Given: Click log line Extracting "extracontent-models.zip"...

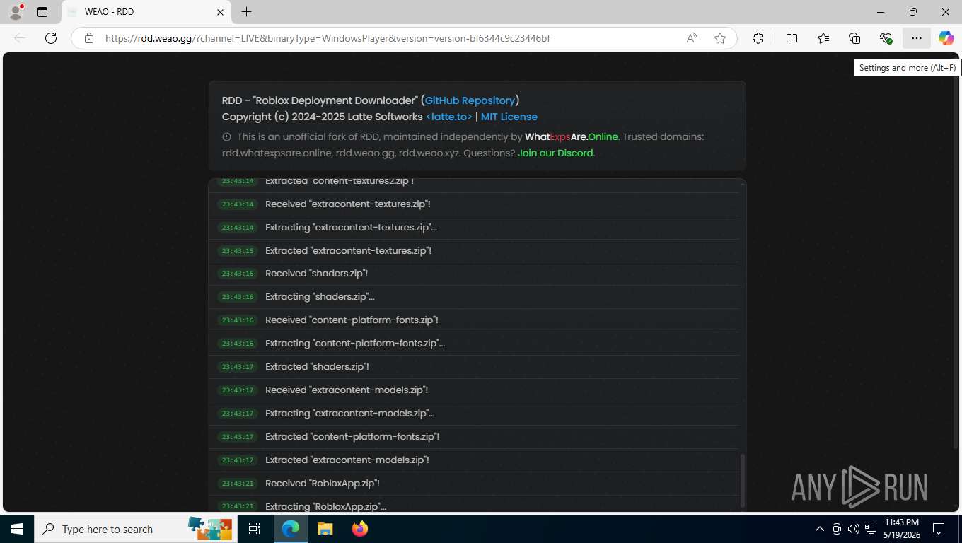Looking at the screenshot, I should click(x=350, y=414).
